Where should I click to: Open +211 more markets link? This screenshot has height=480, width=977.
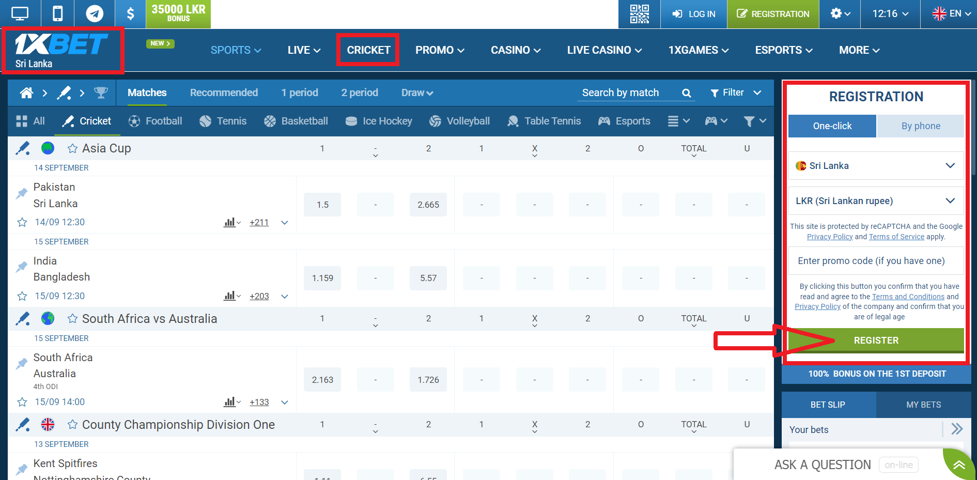click(259, 223)
